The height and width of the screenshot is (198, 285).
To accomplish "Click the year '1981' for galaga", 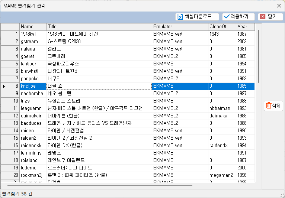I will (242, 49).
